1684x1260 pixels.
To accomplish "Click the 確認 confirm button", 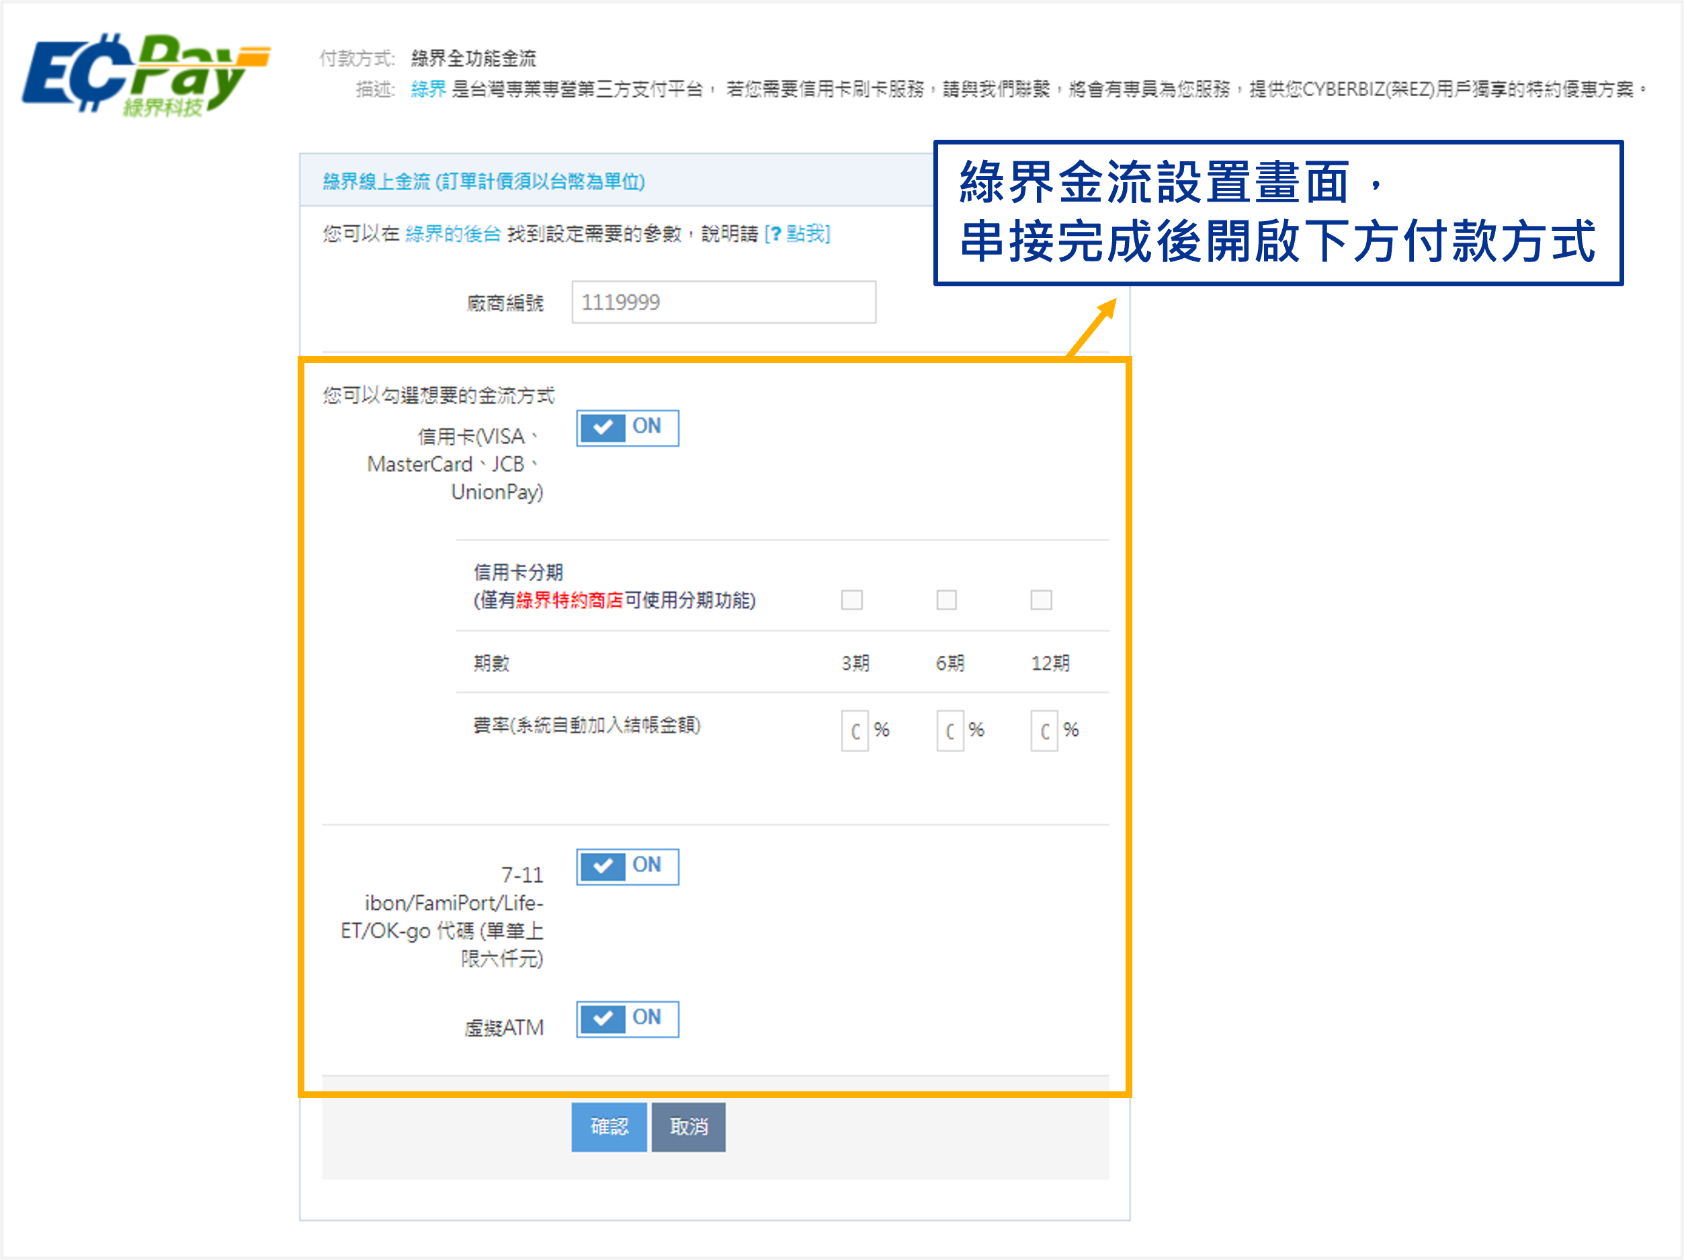I will (x=609, y=1127).
